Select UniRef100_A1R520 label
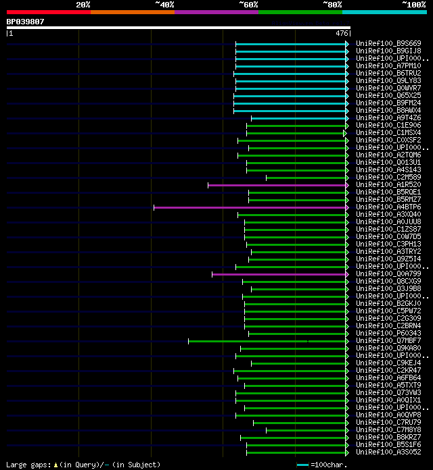The height and width of the screenshot is (470, 433). 388,184
